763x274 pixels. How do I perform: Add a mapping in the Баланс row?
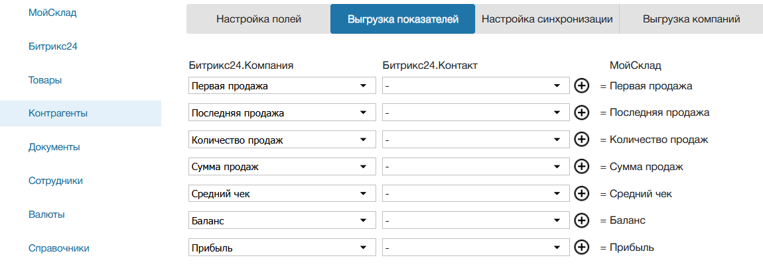click(x=581, y=220)
